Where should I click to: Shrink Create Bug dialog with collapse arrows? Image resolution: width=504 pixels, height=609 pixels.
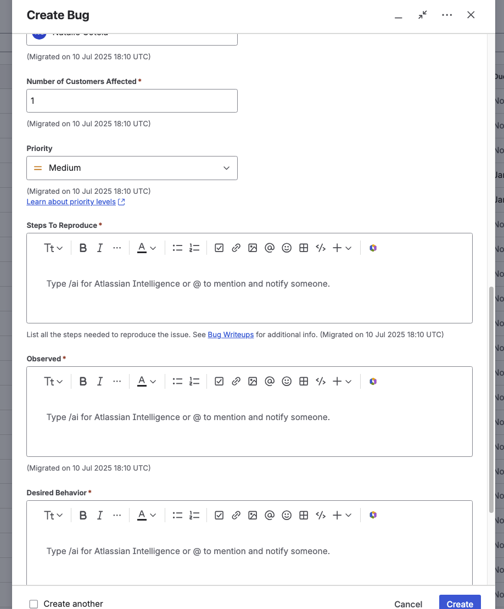coord(422,15)
